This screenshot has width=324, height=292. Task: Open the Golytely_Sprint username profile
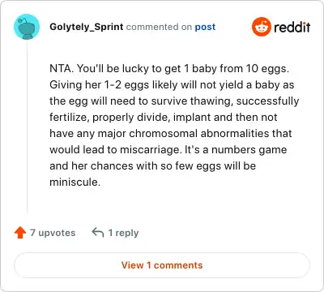click(x=87, y=27)
